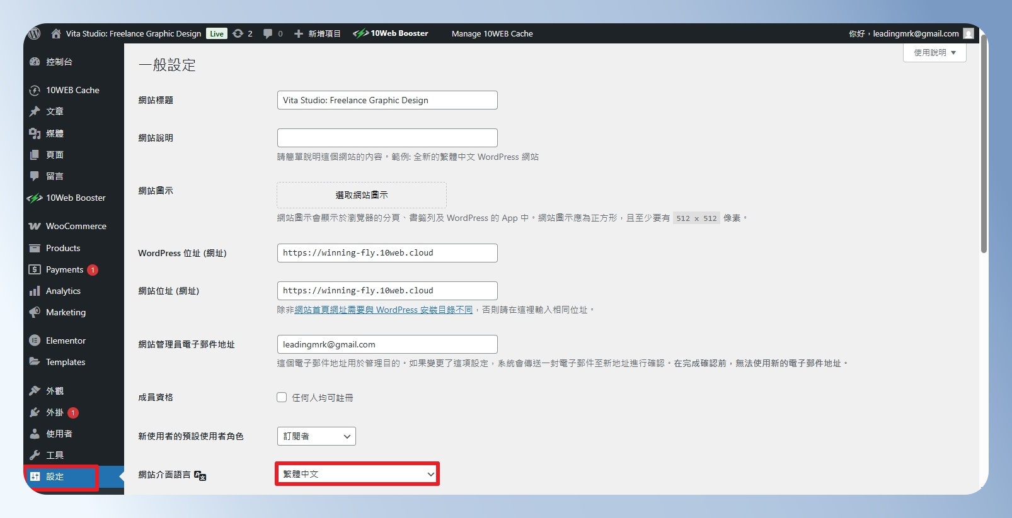The height and width of the screenshot is (518, 1012).
Task: Click the Analytics bar chart icon
Action: tap(35, 291)
